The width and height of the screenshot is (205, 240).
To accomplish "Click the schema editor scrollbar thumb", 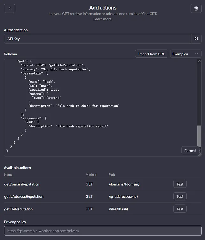I will click(x=199, y=136).
